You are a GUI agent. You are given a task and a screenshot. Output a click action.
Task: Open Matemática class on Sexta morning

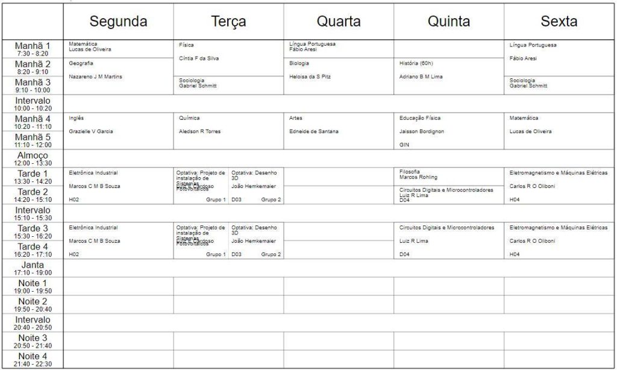point(559,131)
